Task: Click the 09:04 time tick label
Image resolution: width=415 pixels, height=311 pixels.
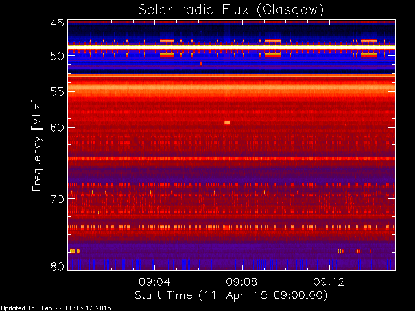Action: (154, 282)
